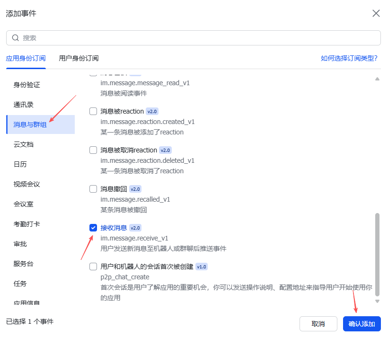Open the 视频会议 event category
388x338 pixels.
pos(27,184)
